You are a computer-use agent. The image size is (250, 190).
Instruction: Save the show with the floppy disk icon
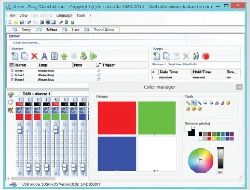tap(22, 22)
